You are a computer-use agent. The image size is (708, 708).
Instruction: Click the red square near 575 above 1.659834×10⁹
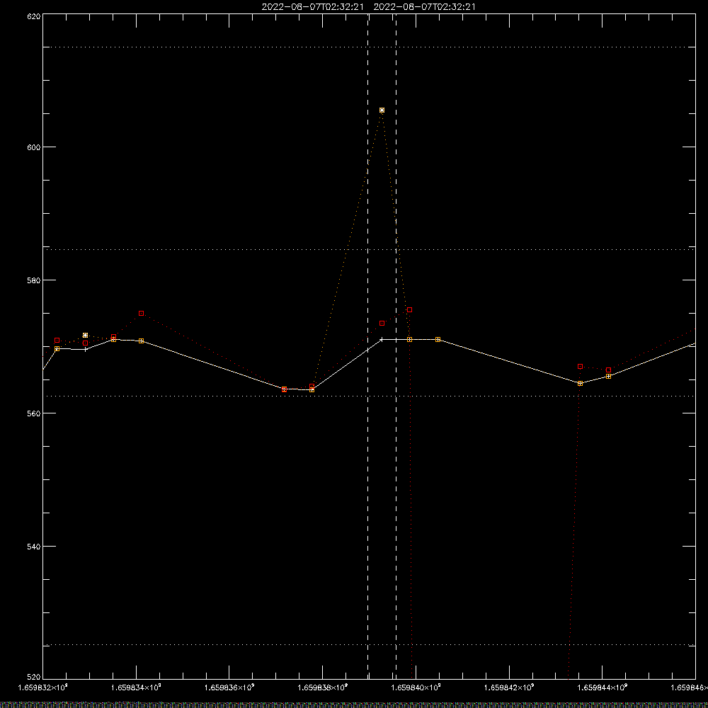click(142, 314)
